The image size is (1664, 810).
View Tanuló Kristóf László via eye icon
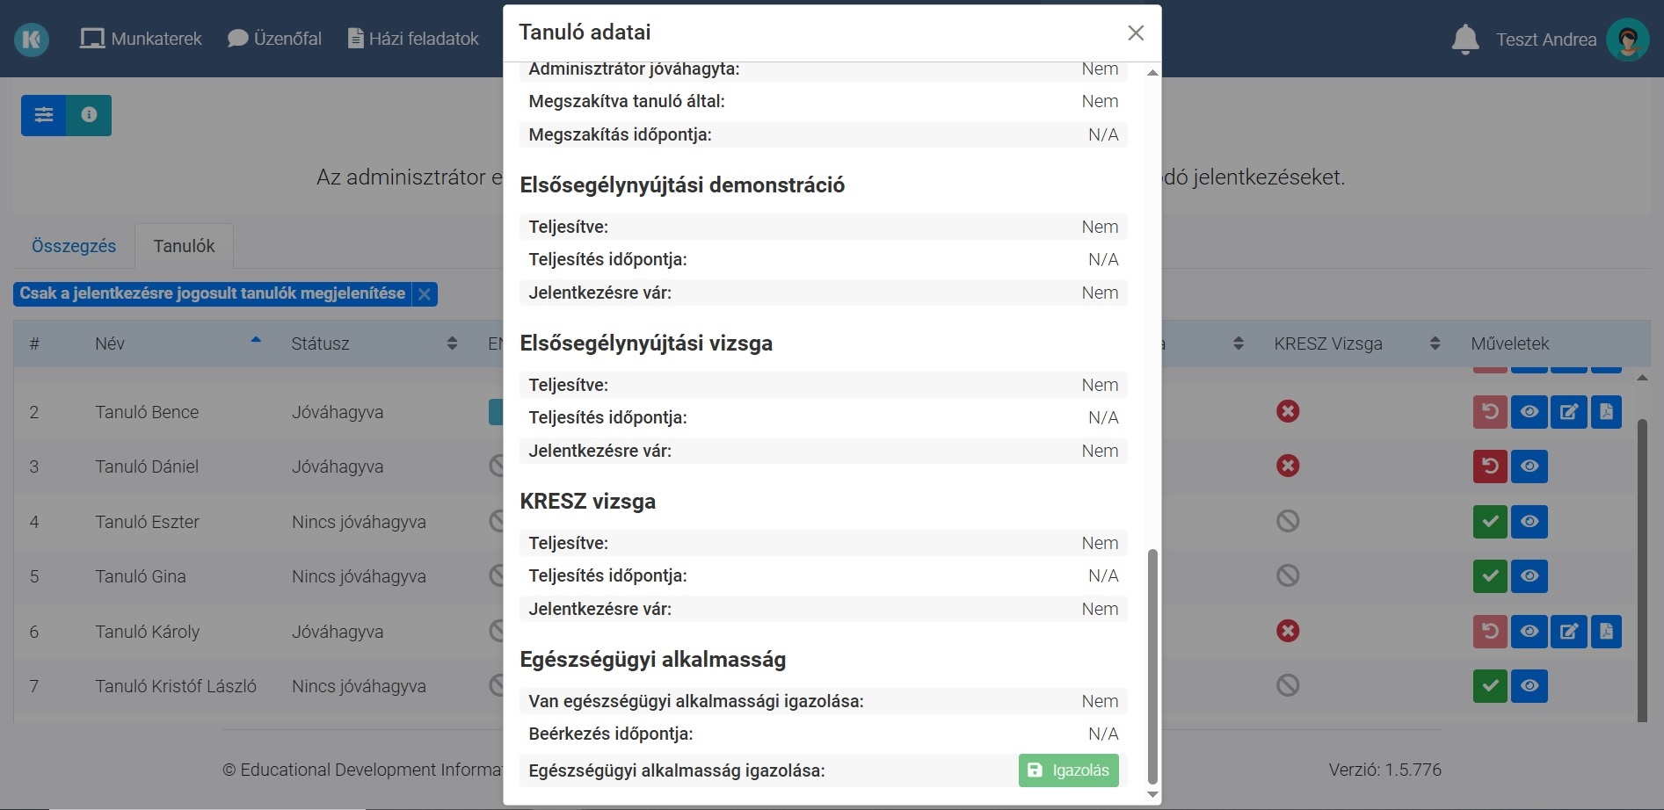click(x=1530, y=686)
